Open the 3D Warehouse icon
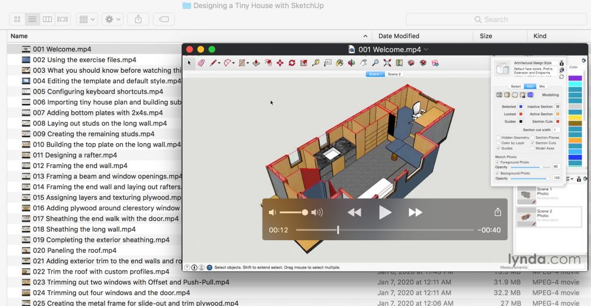Screen dimensions: 591x306 (x=411, y=63)
